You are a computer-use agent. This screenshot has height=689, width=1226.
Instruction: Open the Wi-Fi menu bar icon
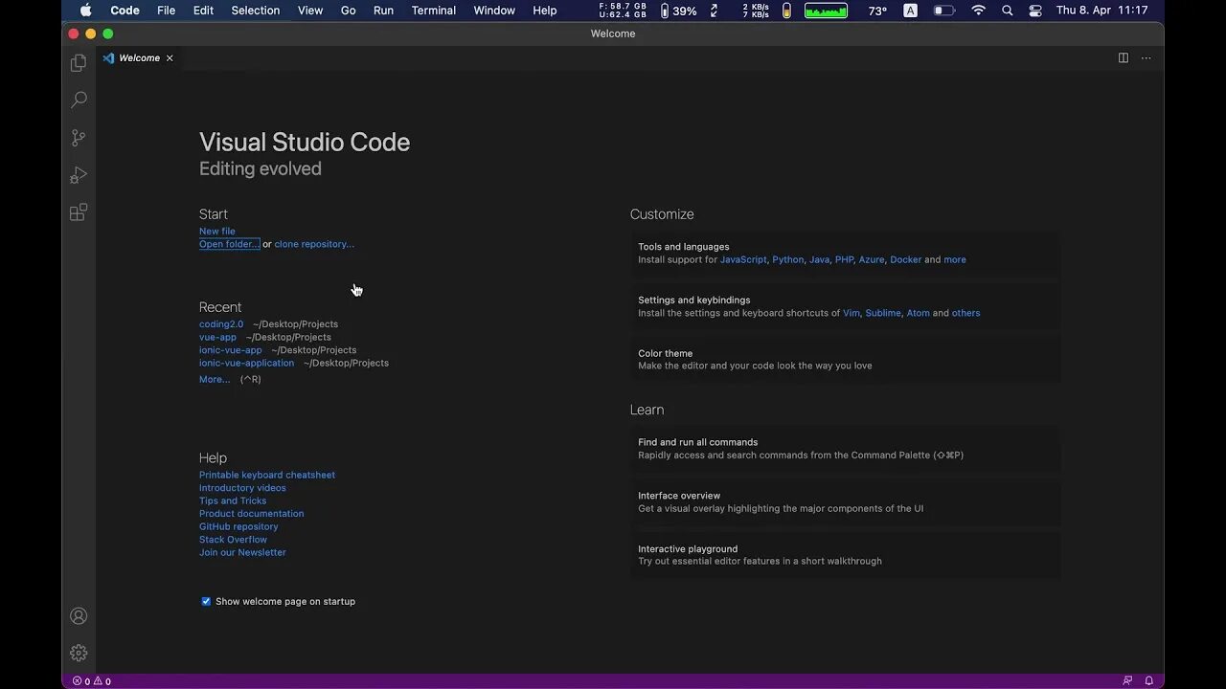(x=978, y=11)
